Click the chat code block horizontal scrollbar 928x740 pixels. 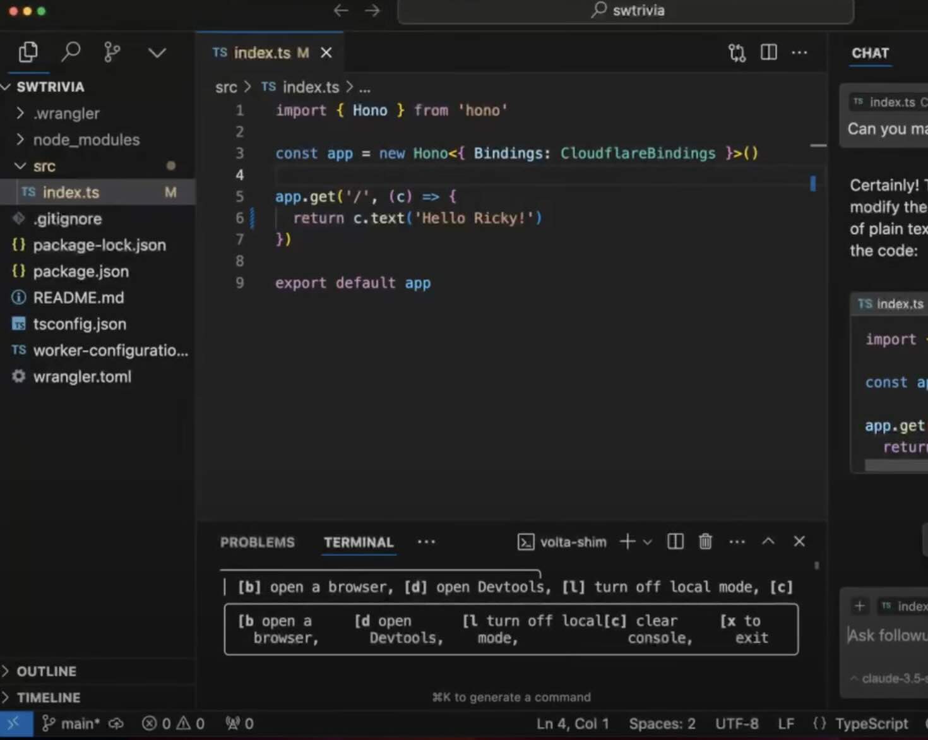(896, 465)
